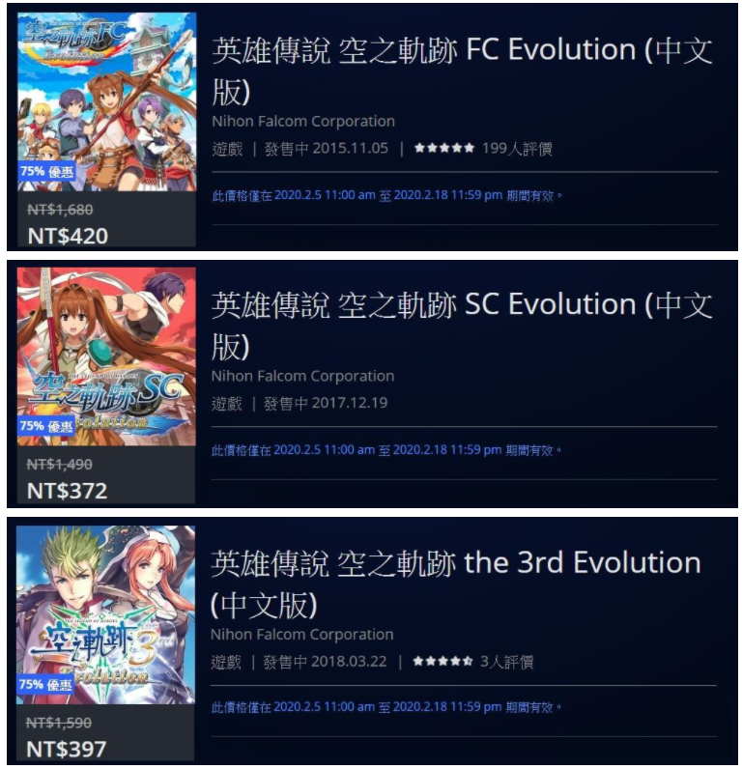Click the 75% 優惠 badge on 3rd cover
The width and height of the screenshot is (742, 769).
coord(45,684)
